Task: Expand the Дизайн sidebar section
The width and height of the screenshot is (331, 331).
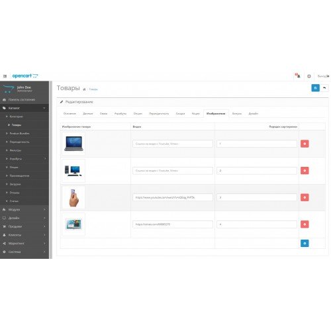Action: pos(24,218)
